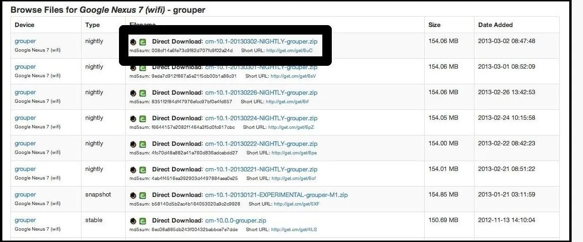Image resolution: width=583 pixels, height=242 pixels.
Task: Click black round icon beside cm-10.1-20130222-NIGHTLY file
Action: (x=133, y=144)
